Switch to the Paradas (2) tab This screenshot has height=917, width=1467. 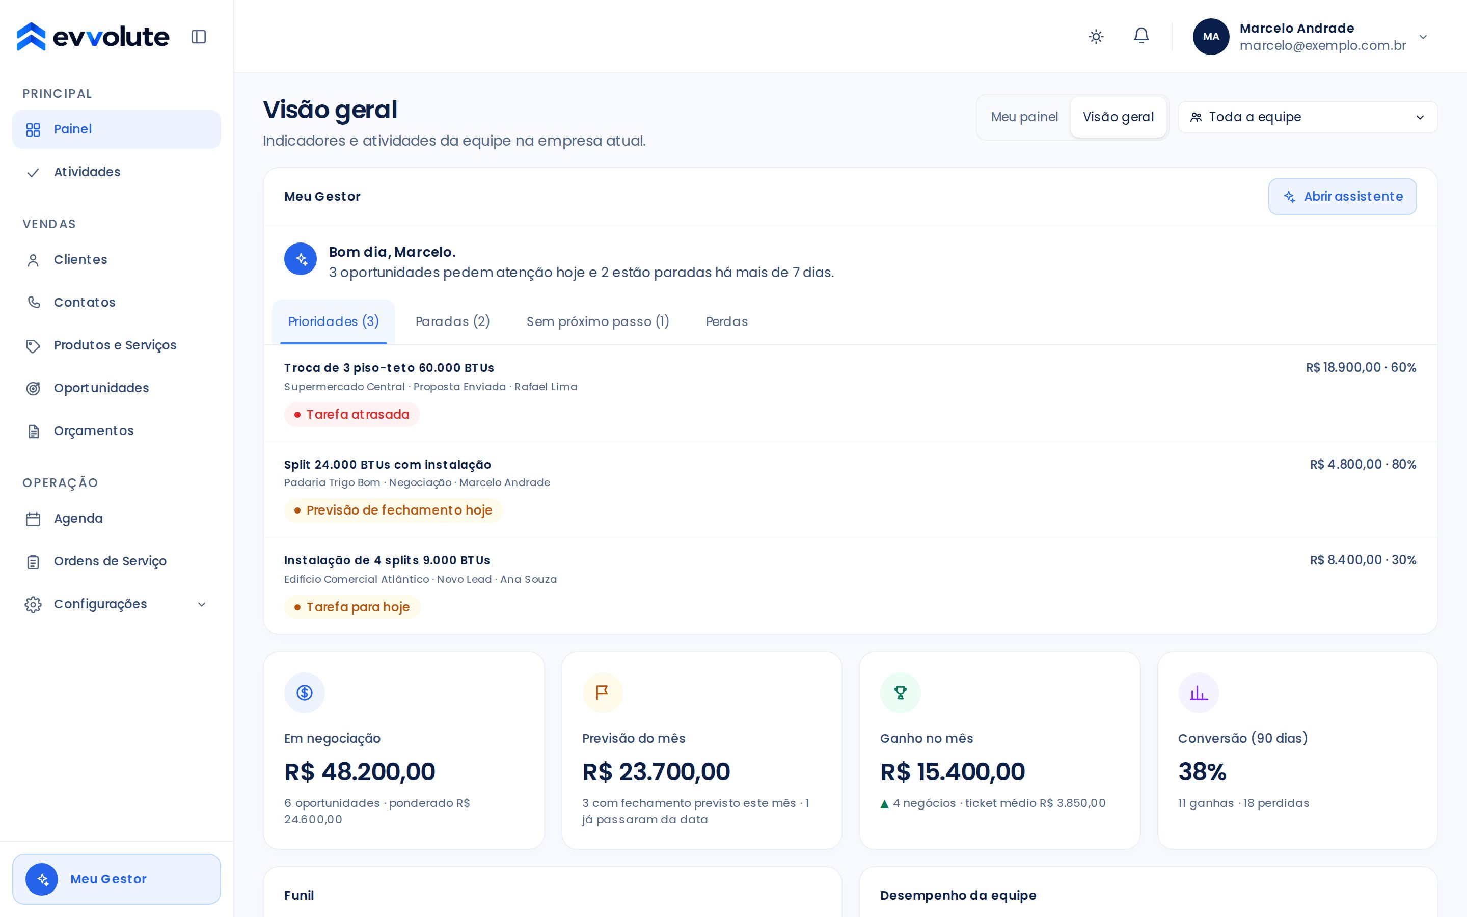(453, 321)
